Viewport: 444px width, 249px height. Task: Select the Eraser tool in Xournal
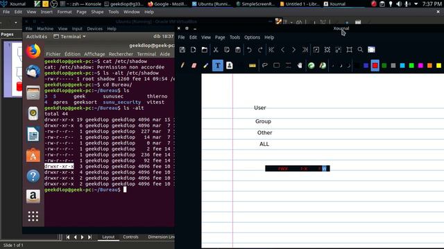point(194,66)
